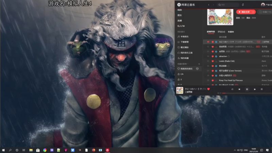Open the Windows Start menu

click(3, 150)
